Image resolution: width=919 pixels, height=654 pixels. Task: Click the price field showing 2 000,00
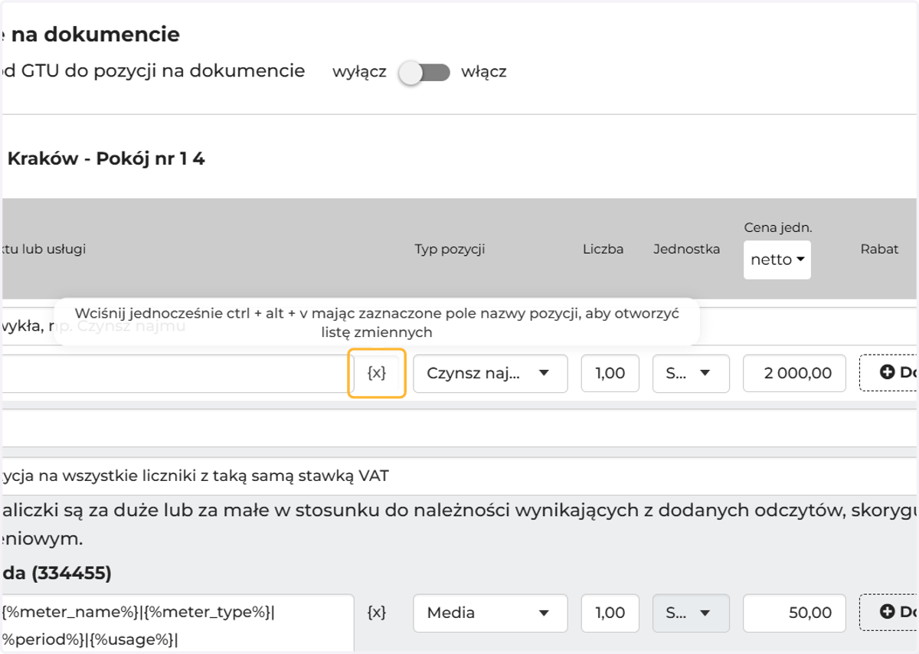[794, 373]
